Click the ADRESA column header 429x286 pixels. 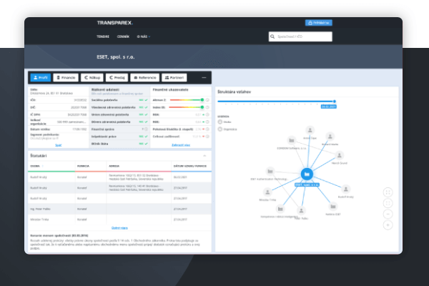pyautogui.click(x=114, y=166)
